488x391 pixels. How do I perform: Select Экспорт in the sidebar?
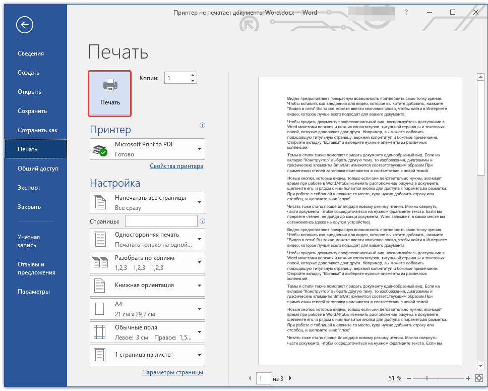[29, 188]
